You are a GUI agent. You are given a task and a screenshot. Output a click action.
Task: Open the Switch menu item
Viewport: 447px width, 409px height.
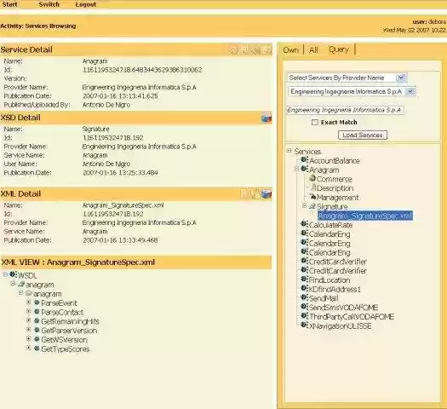tap(49, 4)
